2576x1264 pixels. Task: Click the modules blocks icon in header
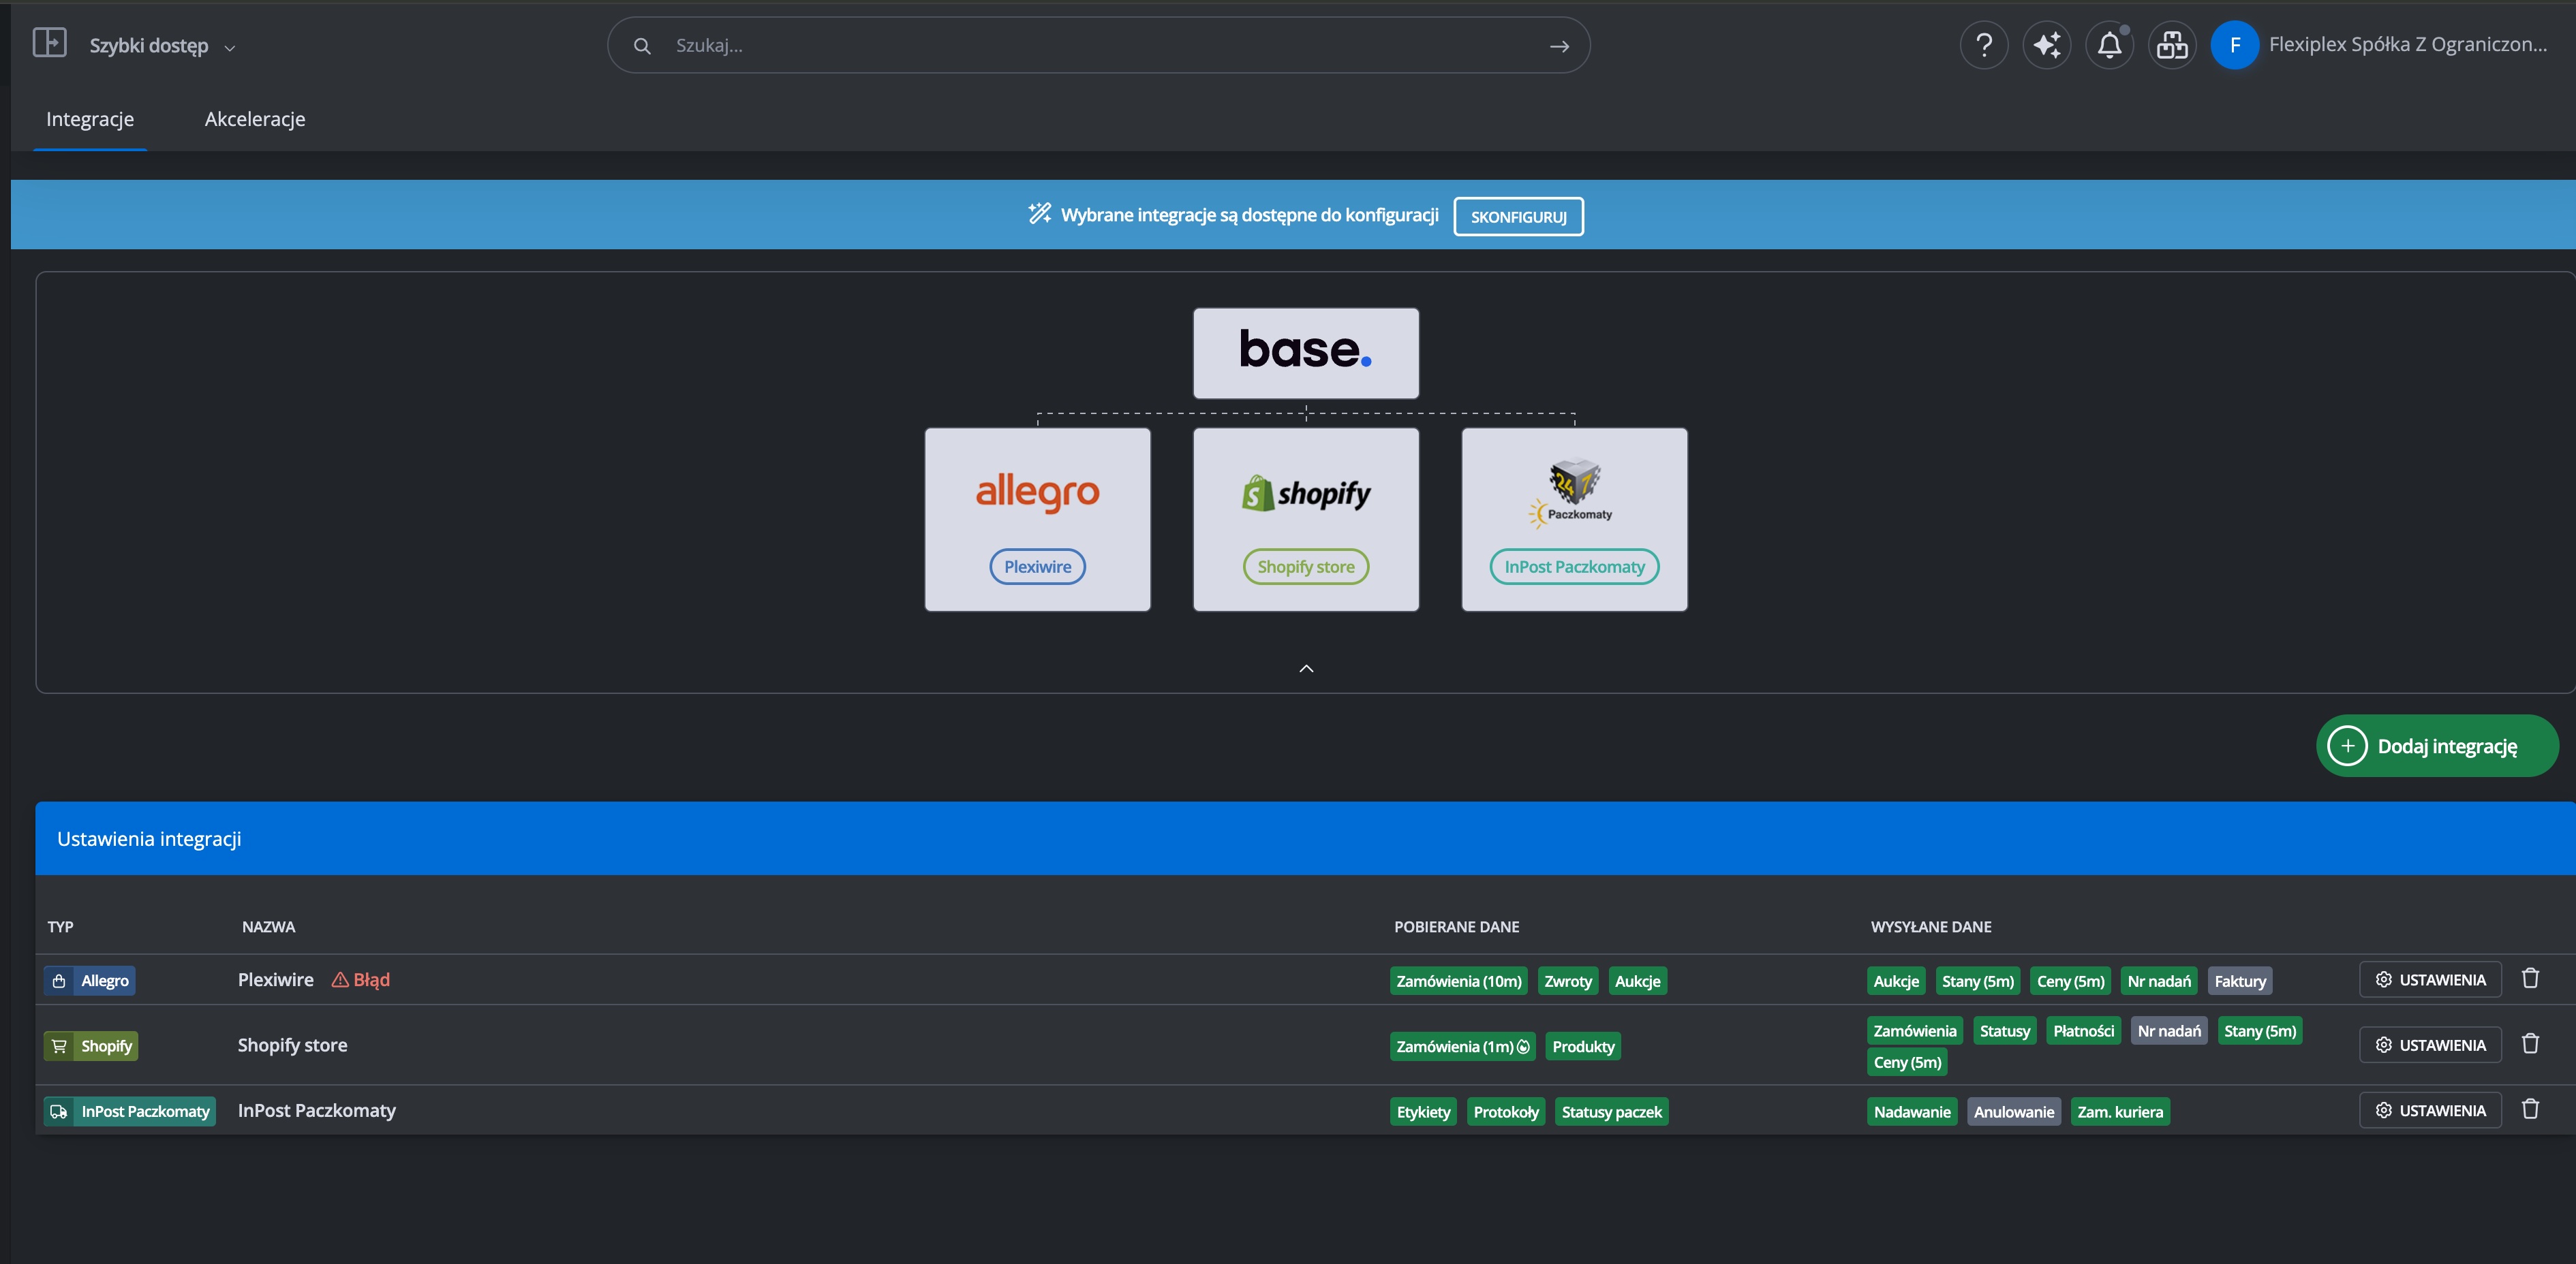point(2171,45)
